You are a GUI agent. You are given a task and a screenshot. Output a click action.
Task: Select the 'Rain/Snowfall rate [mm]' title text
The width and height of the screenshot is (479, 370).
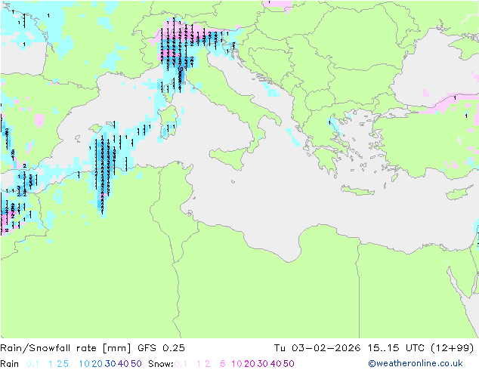click(x=66, y=348)
